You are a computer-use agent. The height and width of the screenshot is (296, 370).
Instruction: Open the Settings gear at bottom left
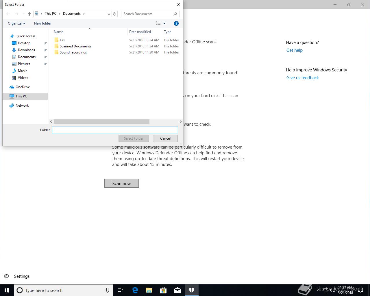tap(6, 276)
